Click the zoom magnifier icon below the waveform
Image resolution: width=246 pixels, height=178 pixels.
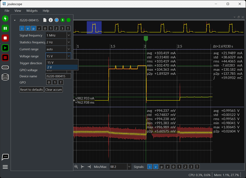point(76,167)
